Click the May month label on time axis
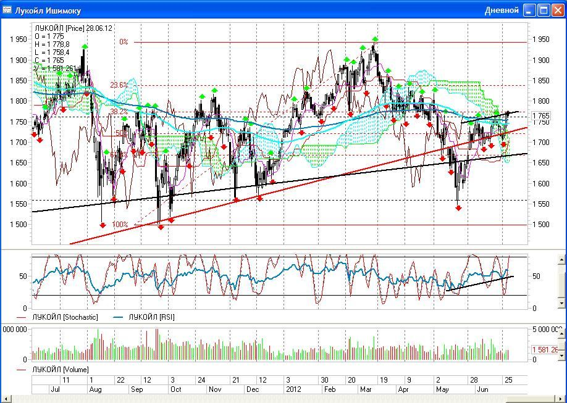 pos(442,389)
